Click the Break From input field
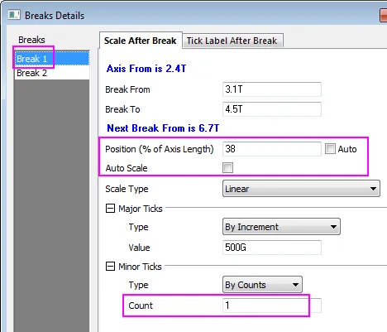The width and height of the screenshot is (387, 332). coord(272,89)
